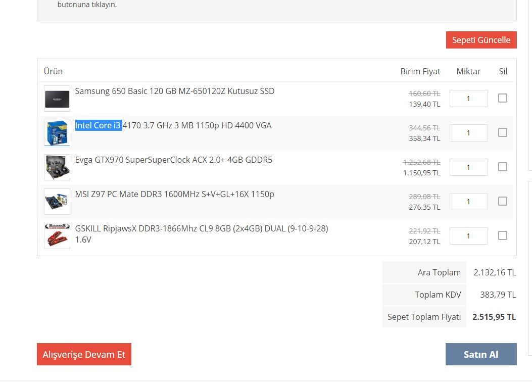Open Samsung SSD product thumbnail
The image size is (532, 382).
coord(57,99)
